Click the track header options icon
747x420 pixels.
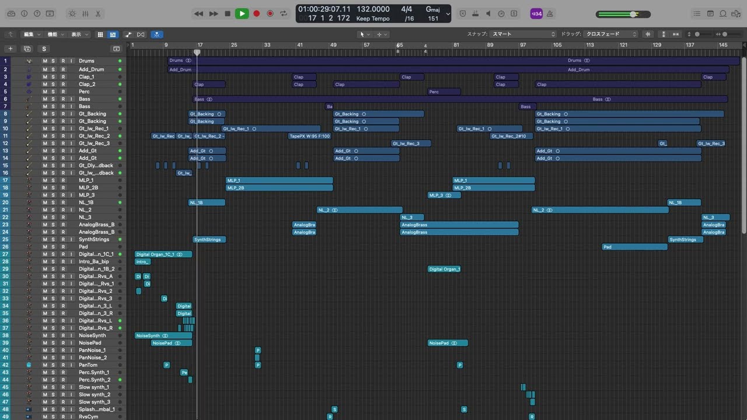point(116,49)
